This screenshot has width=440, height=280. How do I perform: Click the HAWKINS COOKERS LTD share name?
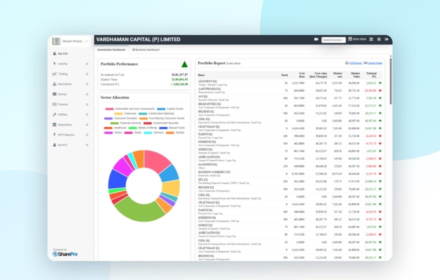pyautogui.click(x=214, y=172)
